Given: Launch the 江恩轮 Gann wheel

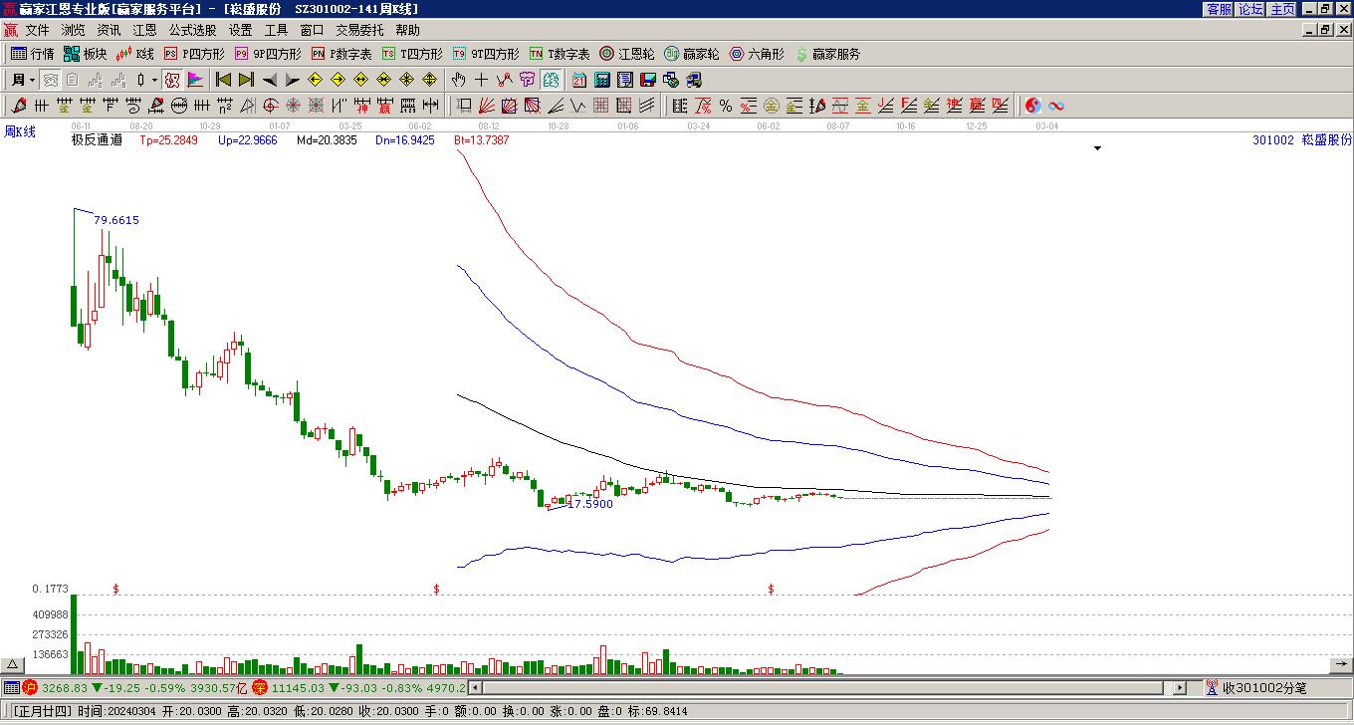Looking at the screenshot, I should click(627, 54).
